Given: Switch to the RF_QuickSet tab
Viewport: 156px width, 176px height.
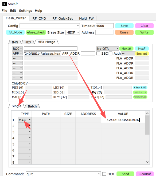Looking at the screenshot, I should (x=63, y=18).
